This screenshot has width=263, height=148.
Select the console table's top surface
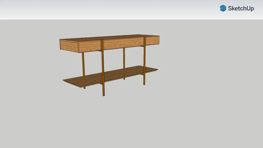point(110,38)
